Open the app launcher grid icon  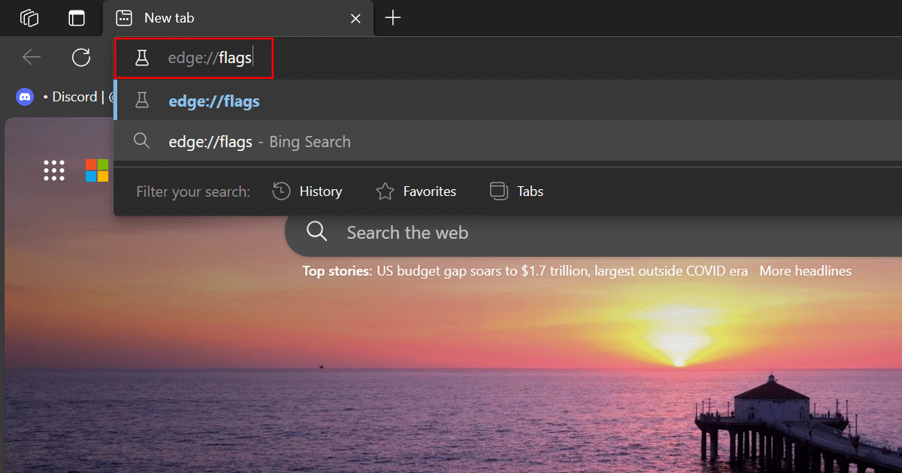click(53, 170)
